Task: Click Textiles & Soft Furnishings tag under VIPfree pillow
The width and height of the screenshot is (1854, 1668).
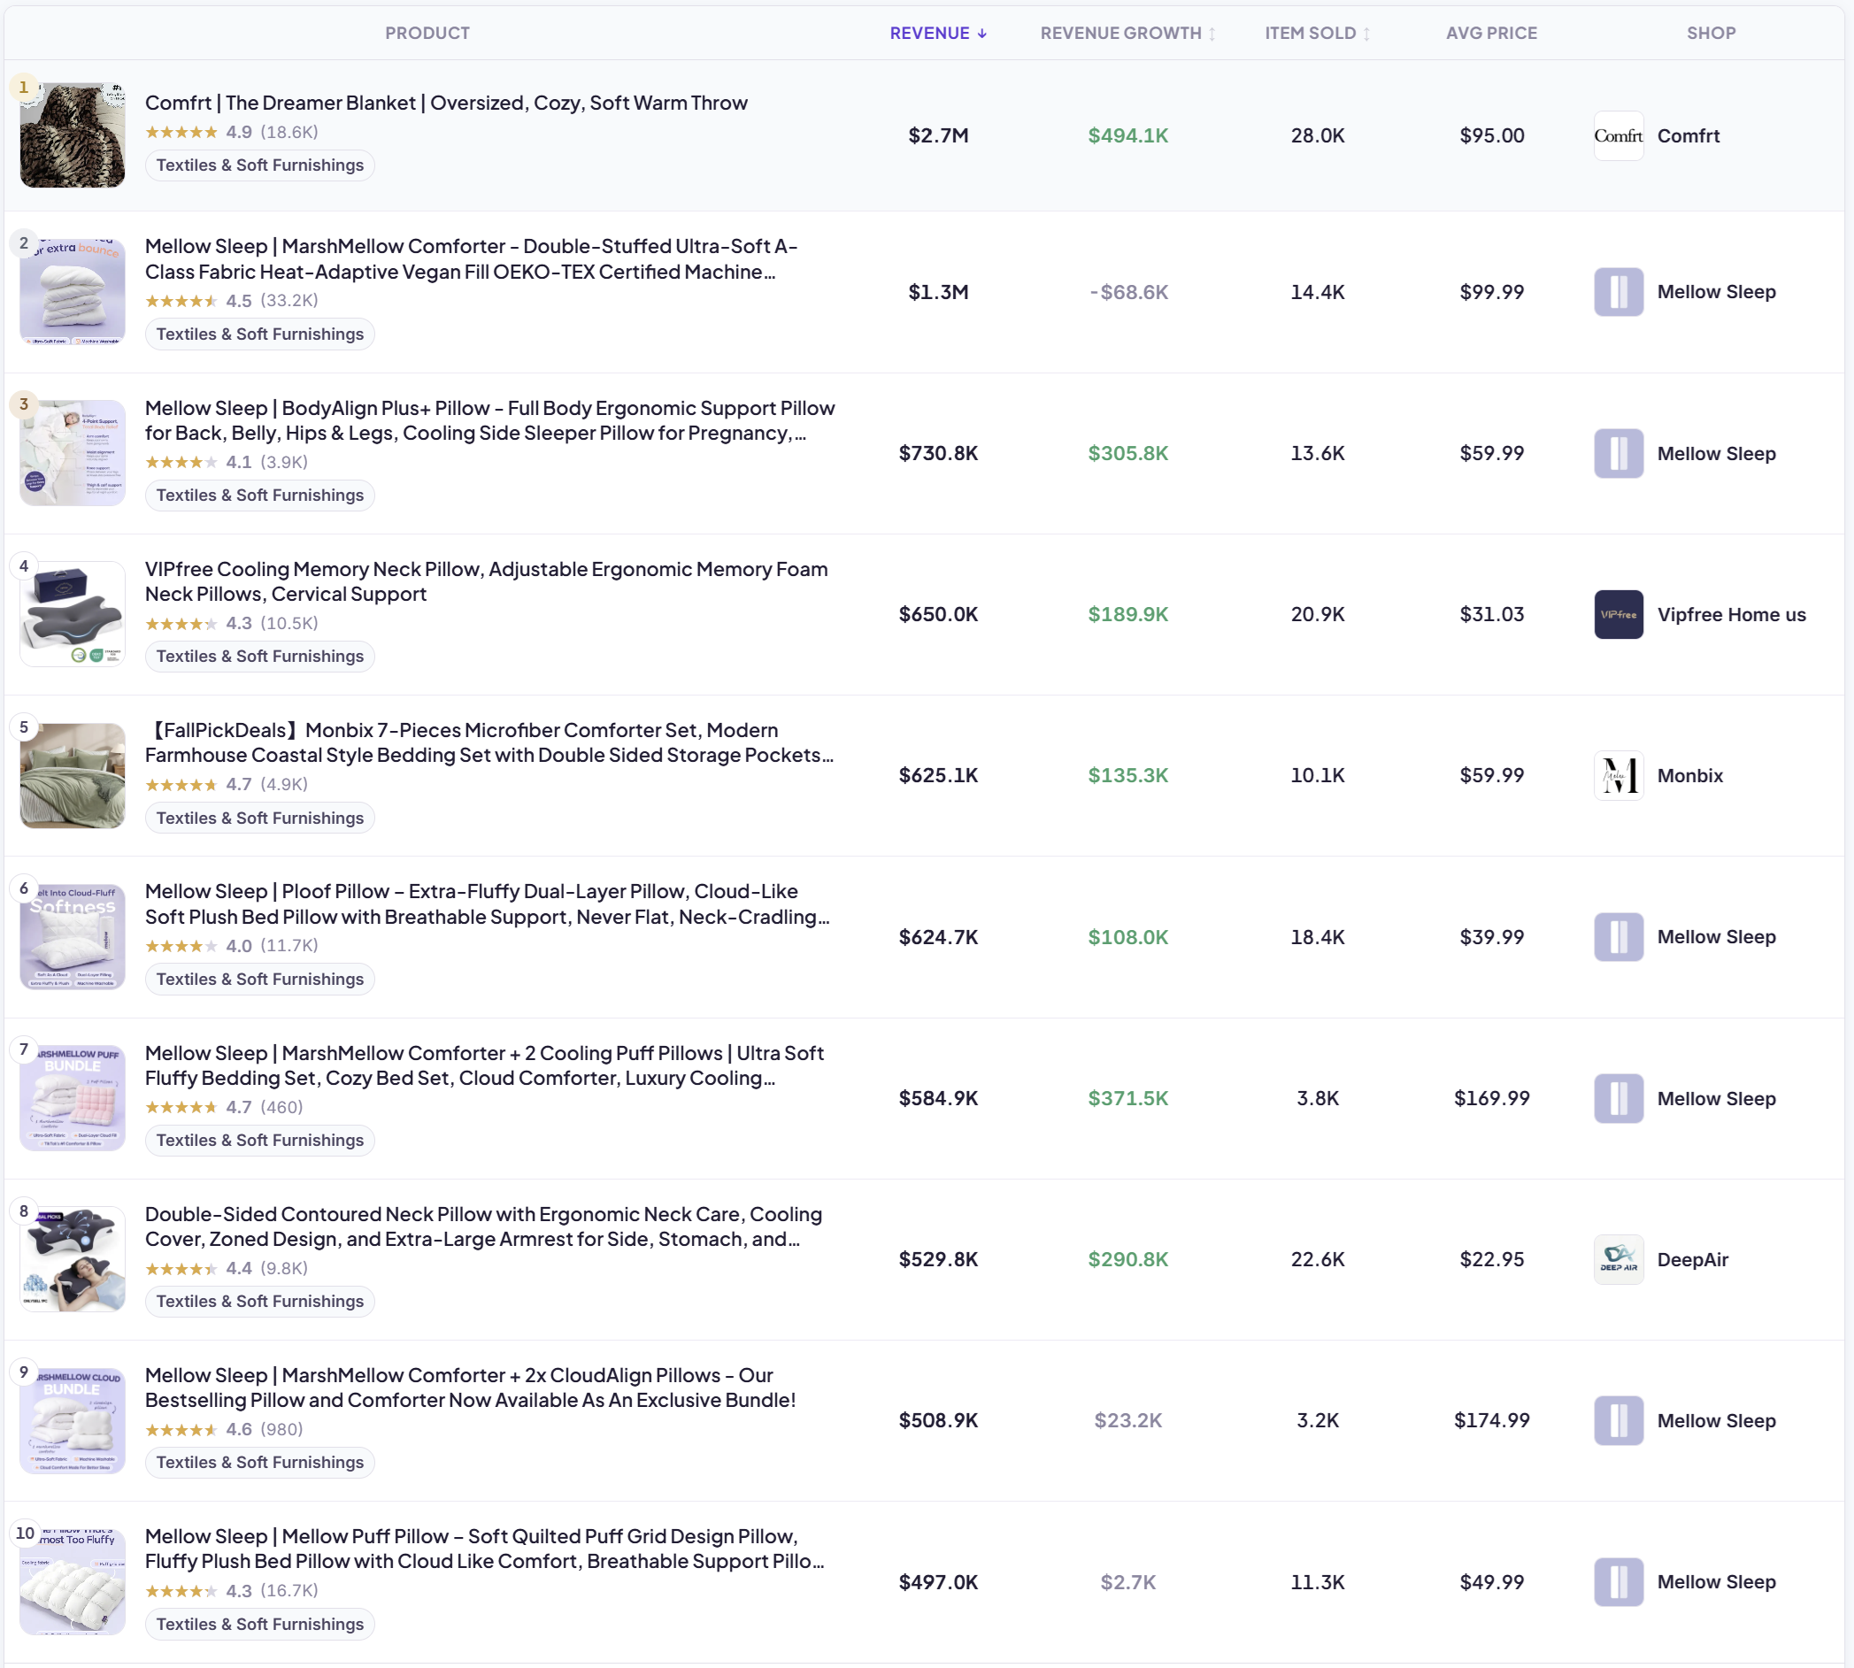Action: pyautogui.click(x=260, y=657)
